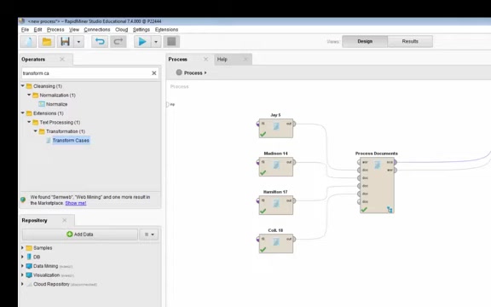Select the Process Documents operator
Viewport: 491px width, 307px height.
[377, 185]
